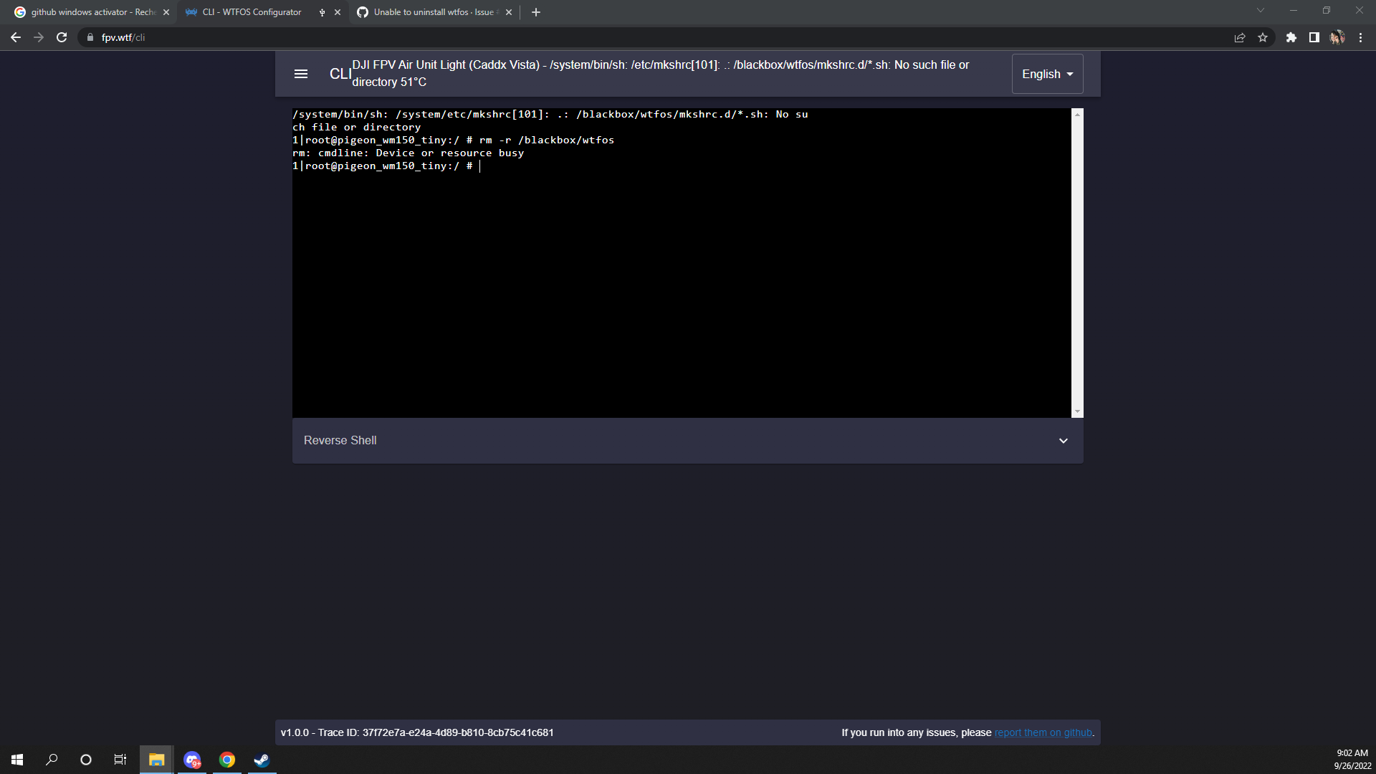Reload the CLI configurator page
Image resolution: width=1376 pixels, height=774 pixels.
point(62,37)
